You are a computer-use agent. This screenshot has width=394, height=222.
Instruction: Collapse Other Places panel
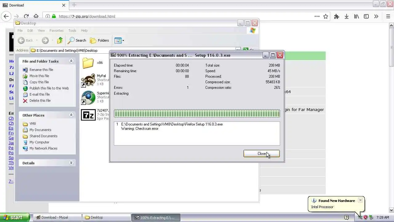point(71,115)
